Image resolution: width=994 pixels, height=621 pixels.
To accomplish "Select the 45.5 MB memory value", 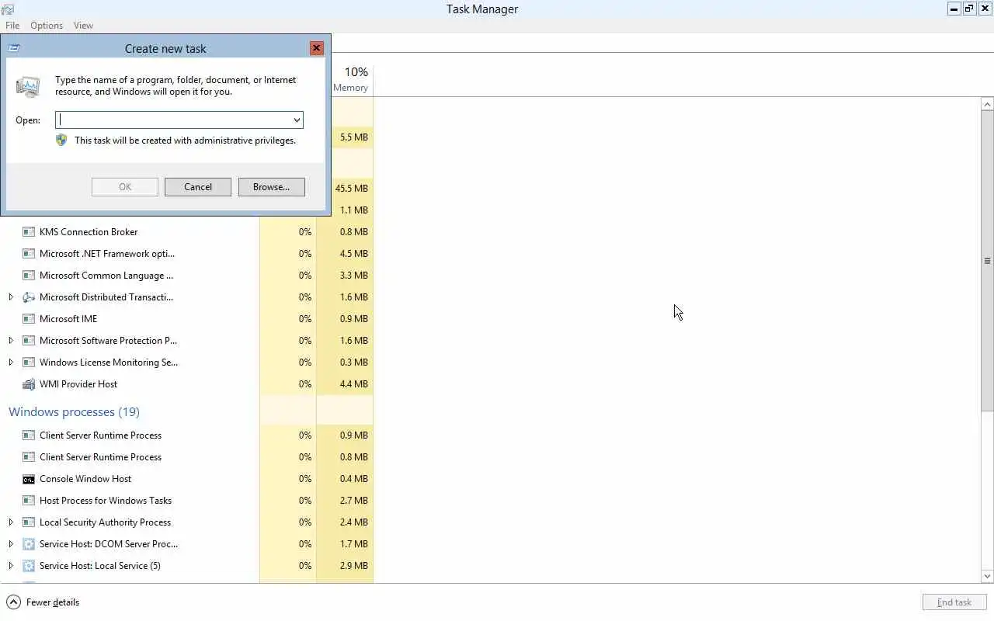I will pyautogui.click(x=352, y=189).
